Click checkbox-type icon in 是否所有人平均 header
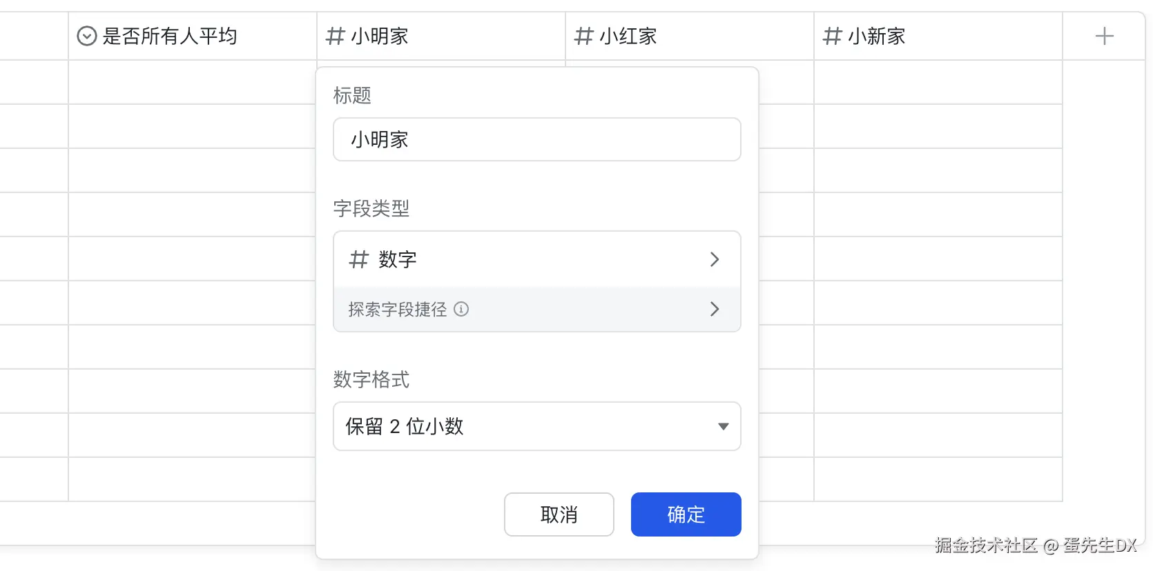1153x571 pixels. (x=87, y=36)
